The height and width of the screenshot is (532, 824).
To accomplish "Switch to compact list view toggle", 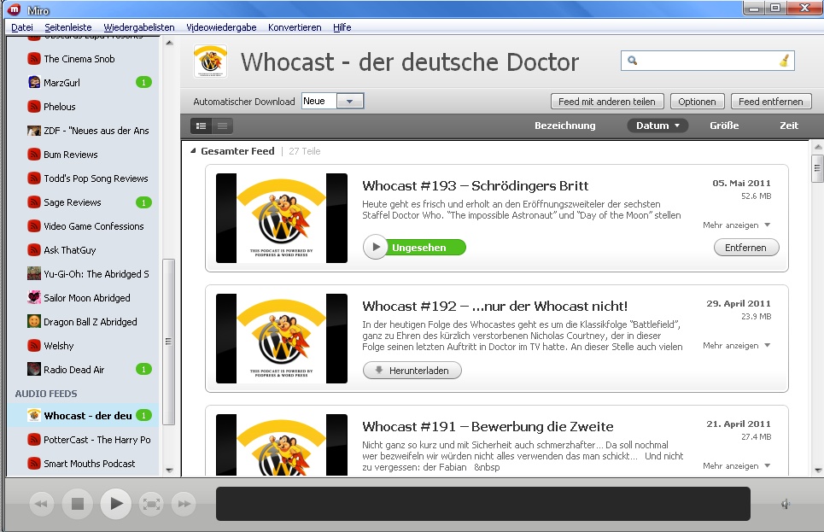I will pyautogui.click(x=222, y=126).
